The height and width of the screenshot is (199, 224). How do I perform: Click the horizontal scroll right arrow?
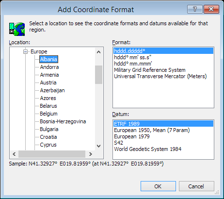(91, 154)
